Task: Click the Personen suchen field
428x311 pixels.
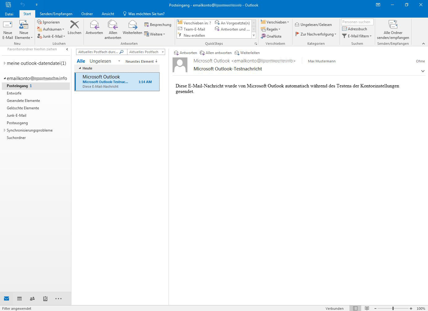Action: (357, 22)
